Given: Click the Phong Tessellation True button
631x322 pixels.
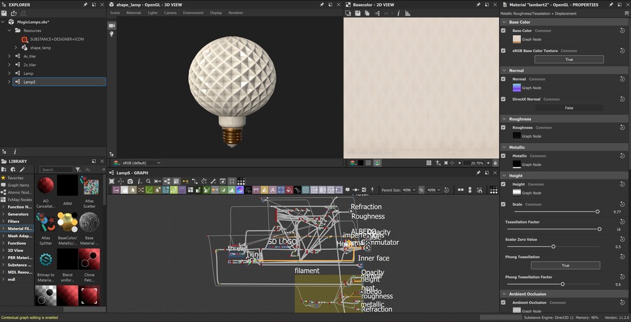Looking at the screenshot, I should (x=566, y=266).
